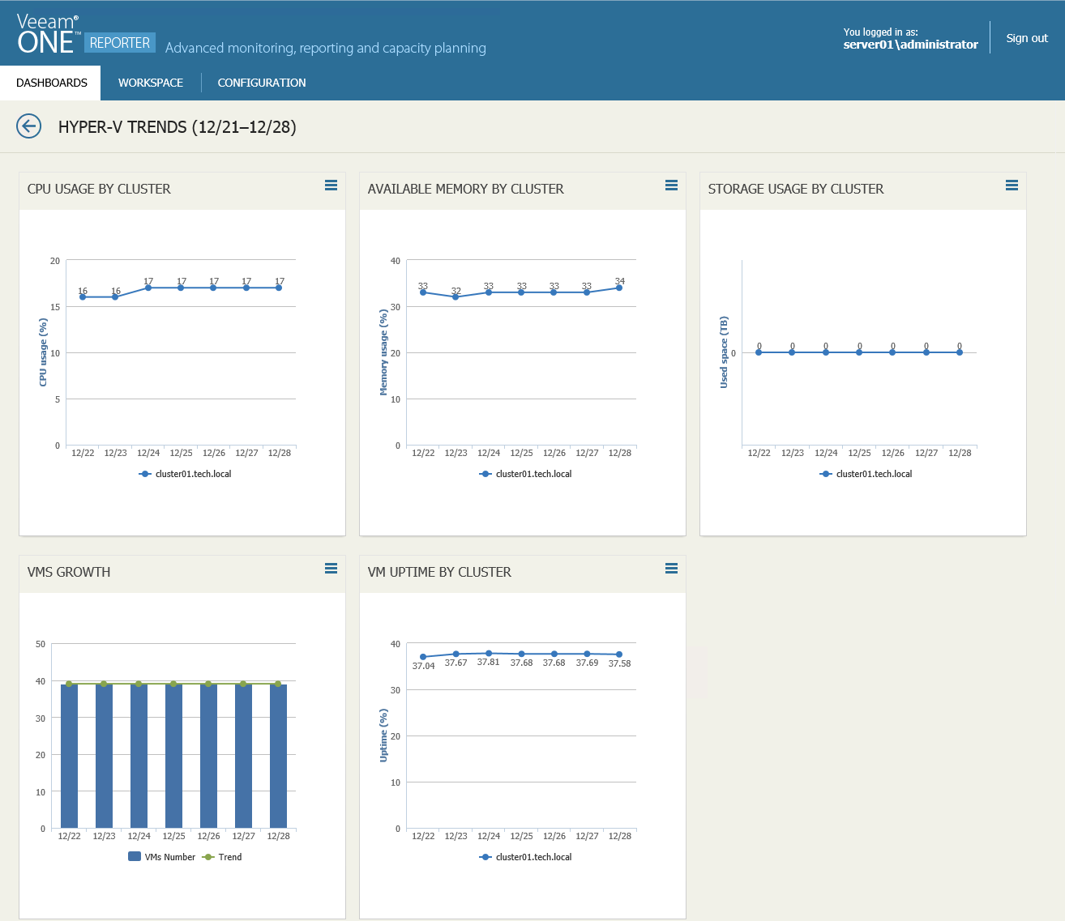1065x921 pixels.
Task: Click the back arrow icon
Action: 29,126
